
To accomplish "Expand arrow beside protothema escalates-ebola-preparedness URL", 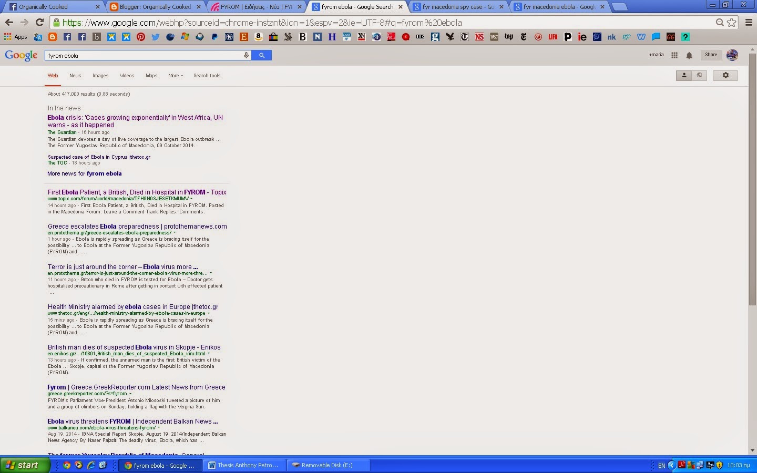I will (x=175, y=233).
